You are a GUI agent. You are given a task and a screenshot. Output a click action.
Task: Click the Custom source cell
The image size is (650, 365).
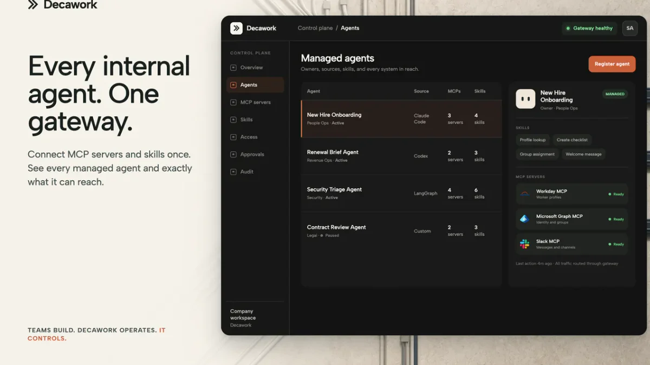(422, 231)
